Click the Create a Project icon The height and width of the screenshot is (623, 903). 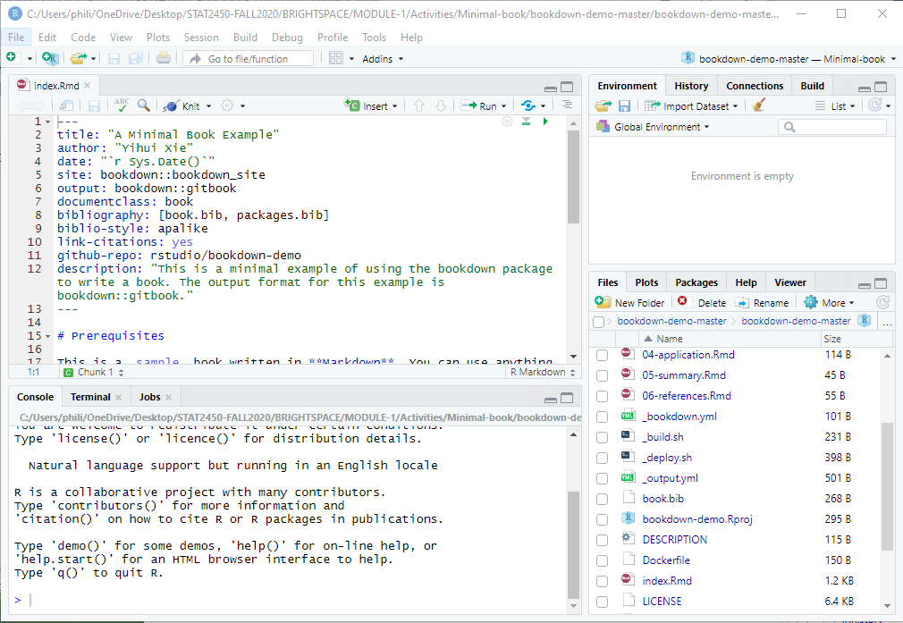pos(50,57)
